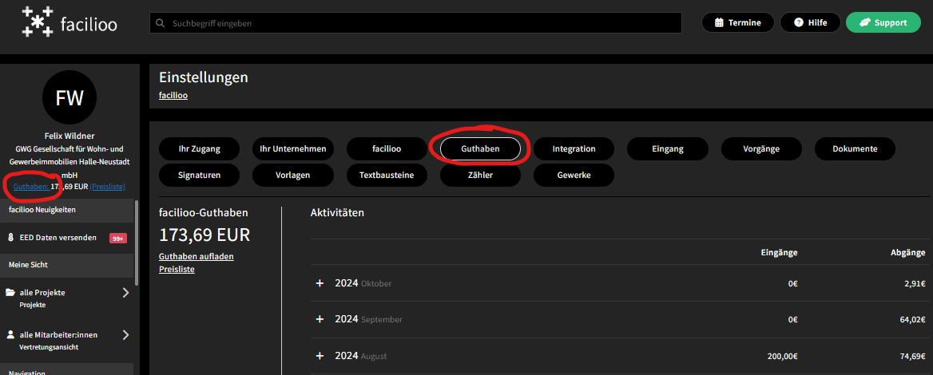Click the facilioo logo
This screenshot has height=375, width=933.
(69, 22)
